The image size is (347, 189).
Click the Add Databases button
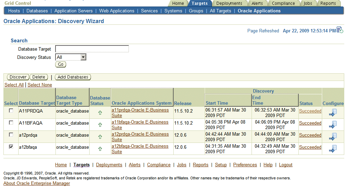tap(73, 77)
